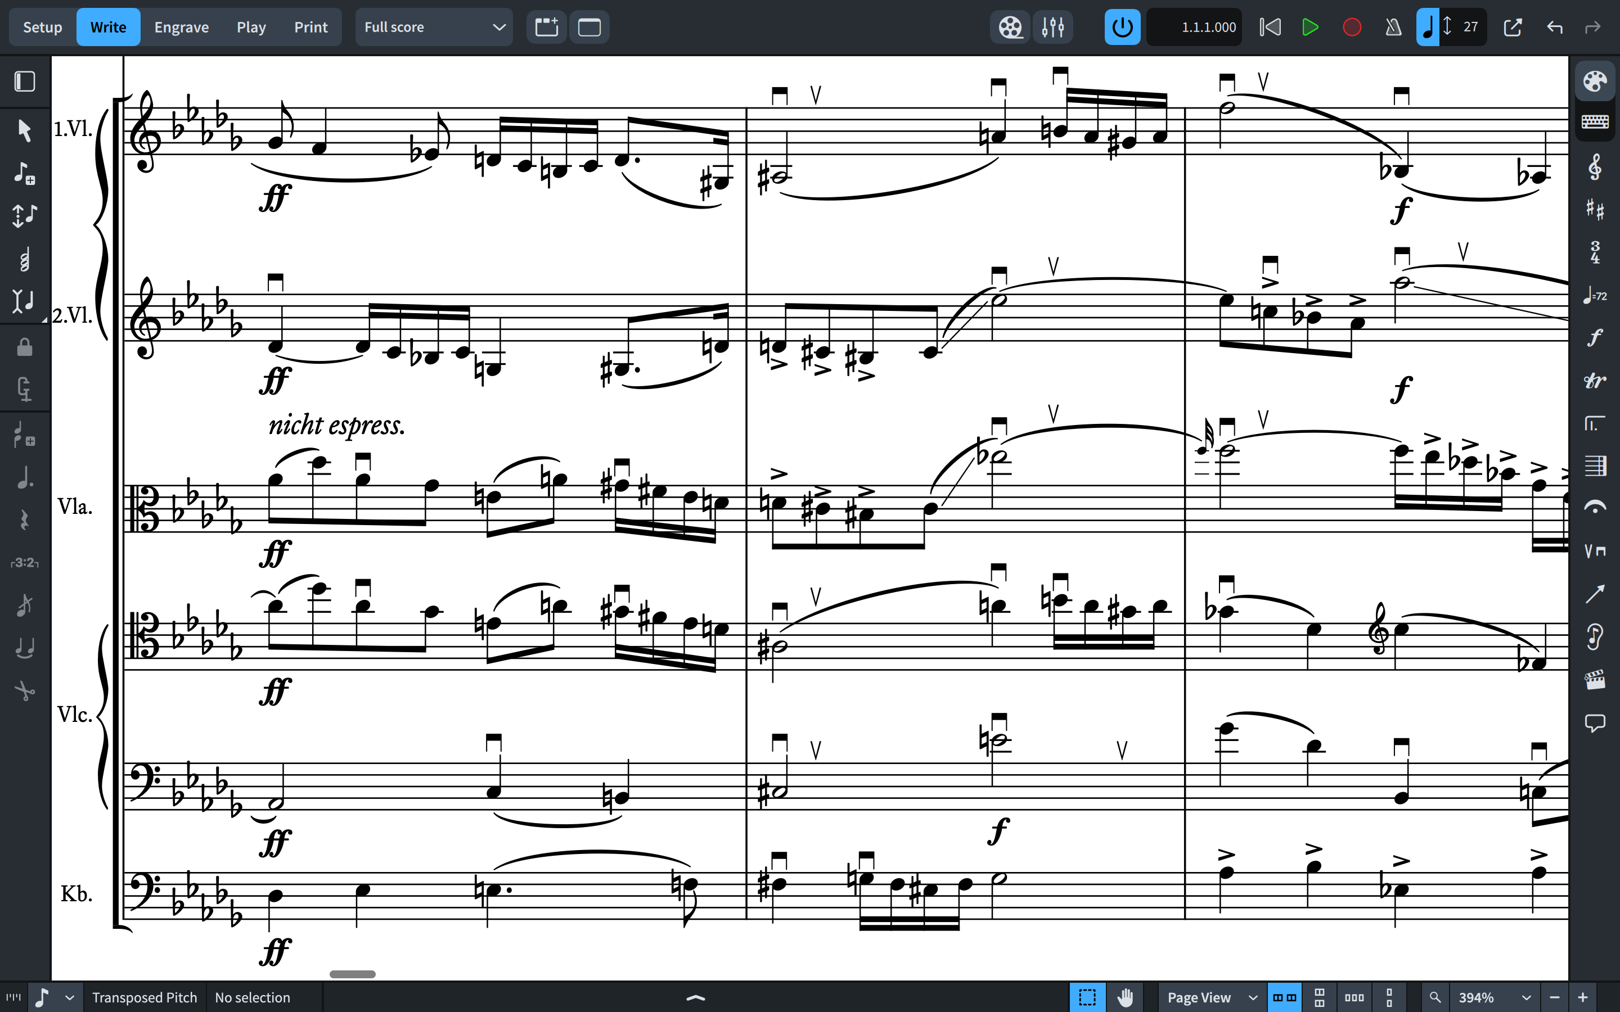Open Play mode tab
The width and height of the screenshot is (1620, 1012).
click(251, 28)
